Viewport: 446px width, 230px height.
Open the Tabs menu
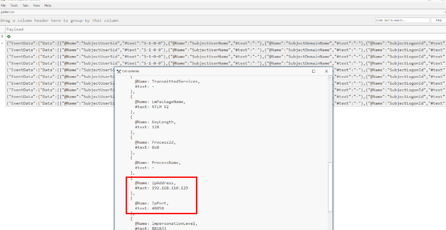(26, 6)
